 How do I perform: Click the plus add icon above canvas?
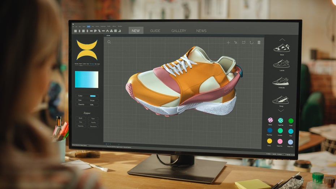(228, 42)
